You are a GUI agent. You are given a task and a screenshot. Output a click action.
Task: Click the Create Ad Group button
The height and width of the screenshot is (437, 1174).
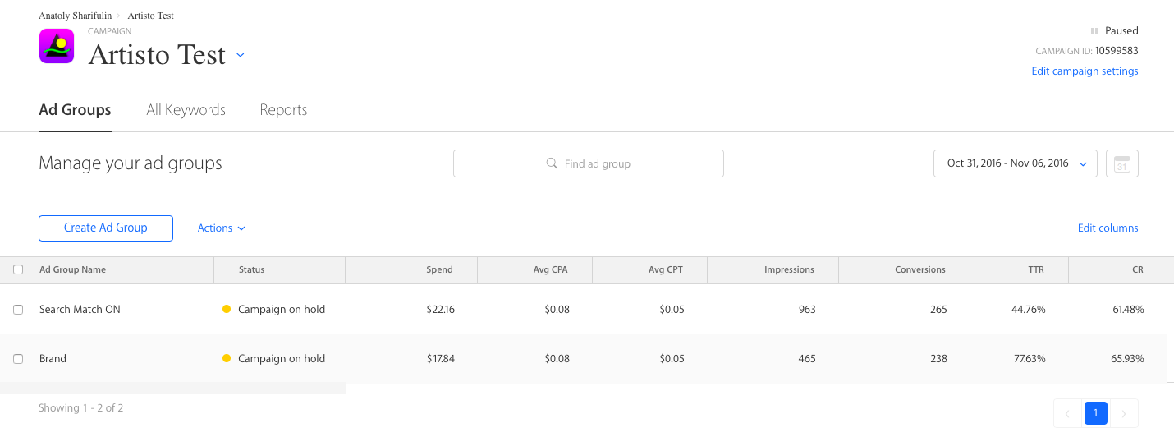(106, 228)
